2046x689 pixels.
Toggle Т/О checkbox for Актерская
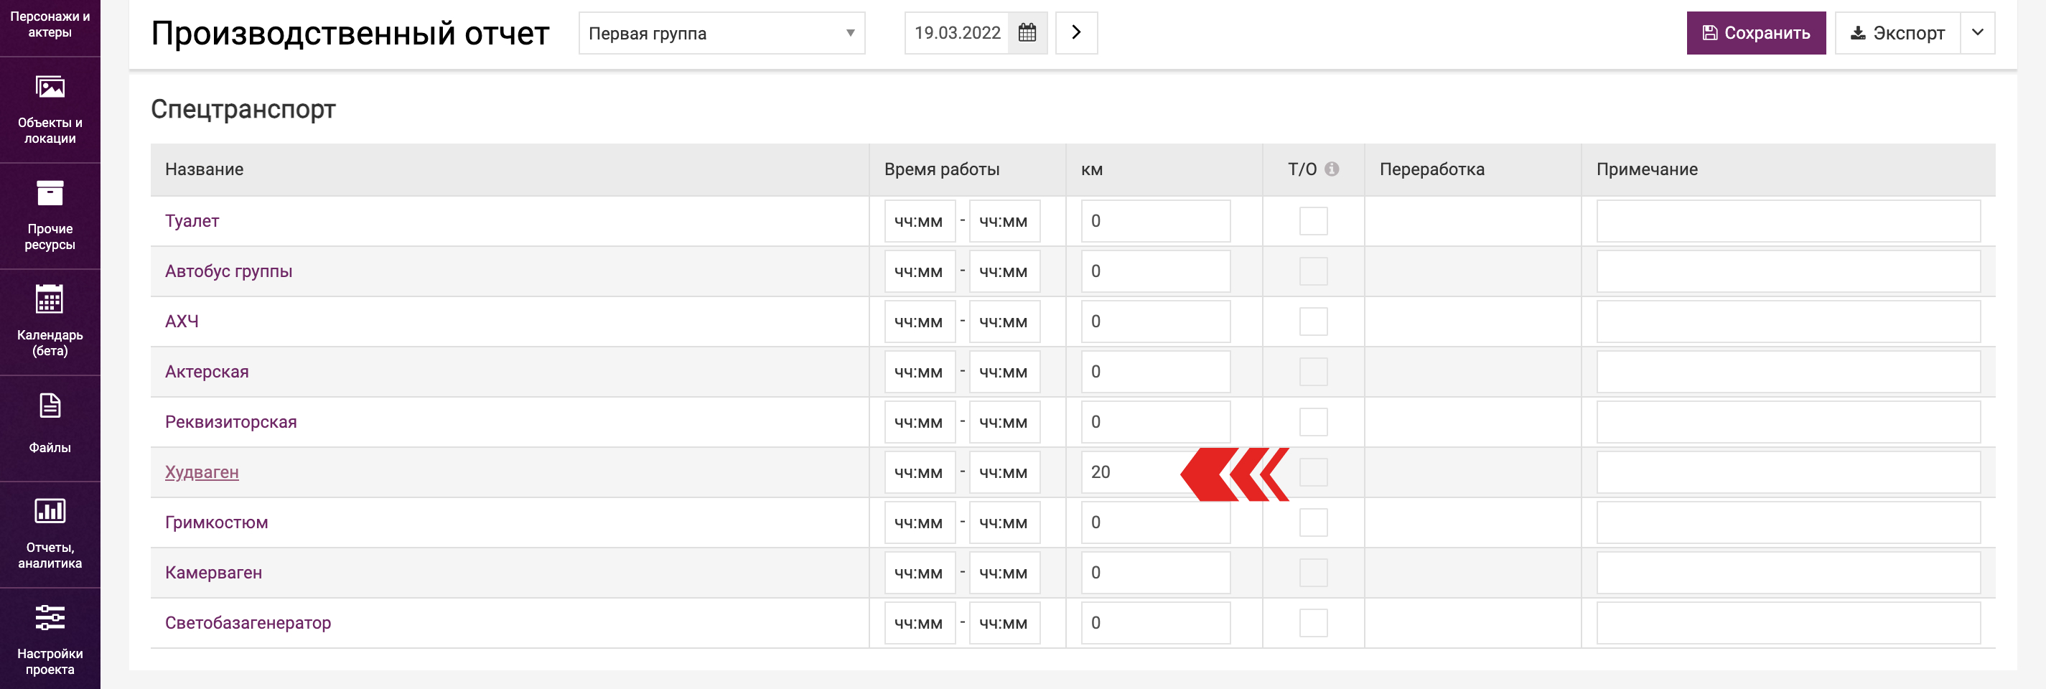point(1313,372)
